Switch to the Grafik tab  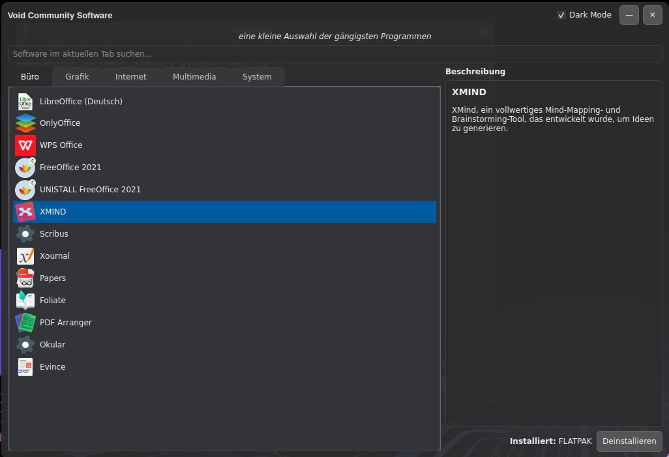tap(77, 77)
